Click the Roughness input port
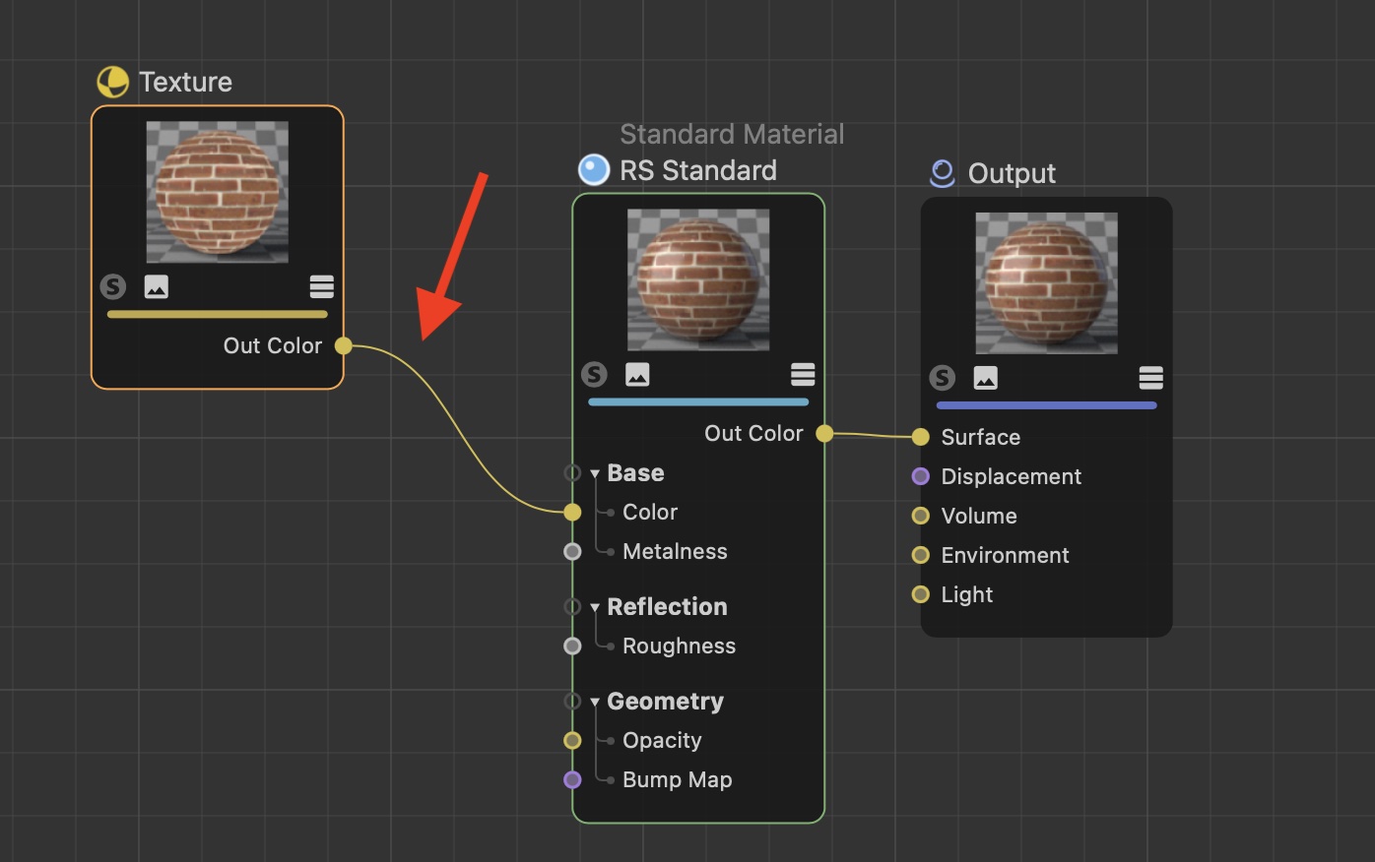 tap(572, 646)
